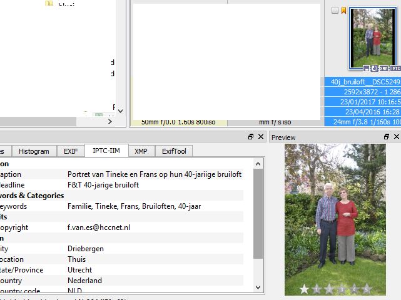The height and width of the screenshot is (300, 401).
Task: Close the Preview panel
Action: coord(397,137)
